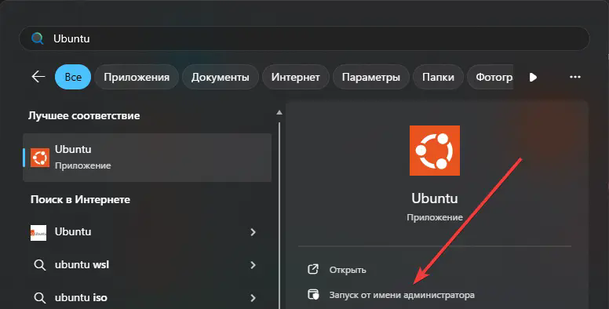The image size is (609, 309).
Task: Switch to the Документы filter tab
Action: point(221,77)
